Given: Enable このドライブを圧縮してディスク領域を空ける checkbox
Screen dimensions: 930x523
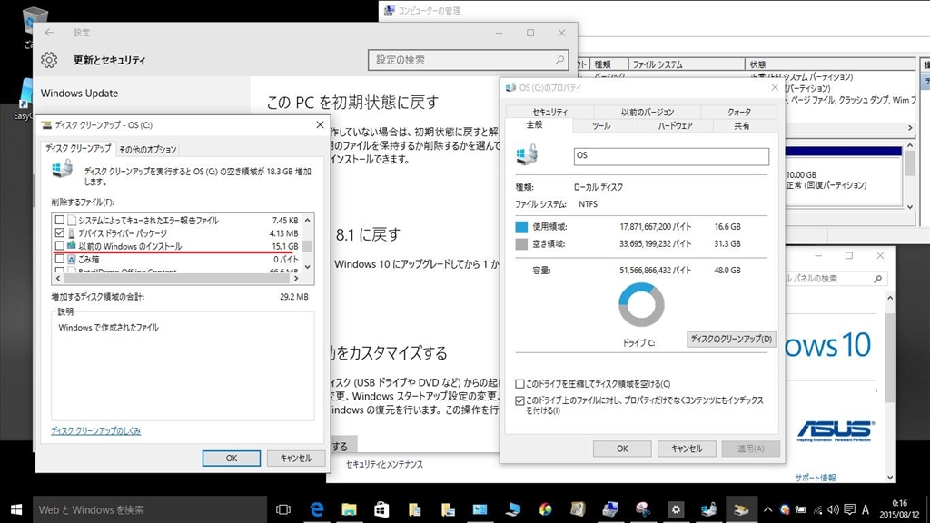Looking at the screenshot, I should (x=519, y=384).
